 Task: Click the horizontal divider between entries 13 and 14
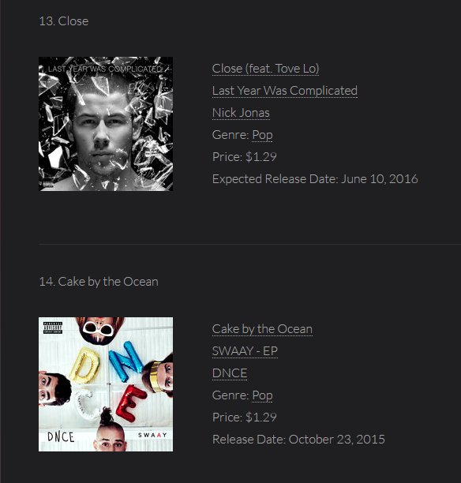coord(249,245)
